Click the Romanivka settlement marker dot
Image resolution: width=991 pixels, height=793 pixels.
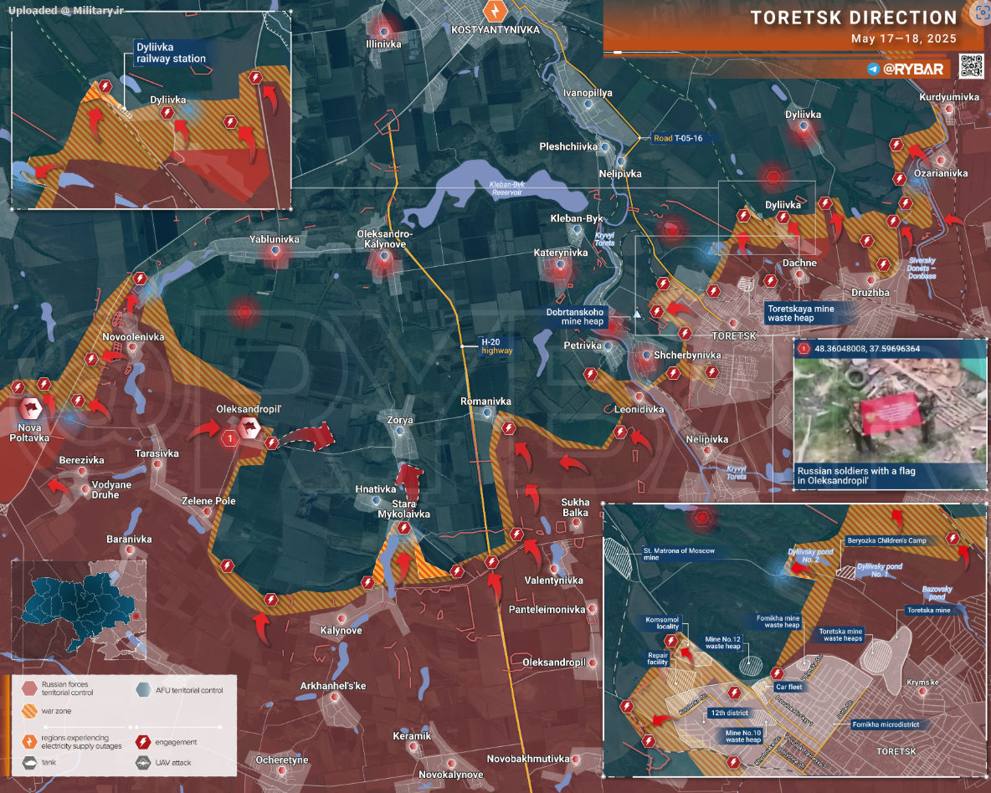[487, 412]
